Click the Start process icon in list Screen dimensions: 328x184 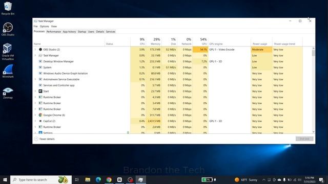tap(40, 91)
